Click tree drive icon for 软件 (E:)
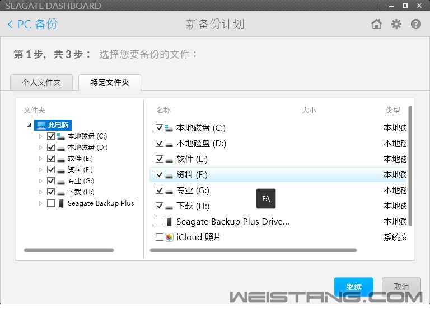The width and height of the screenshot is (430, 310). point(61,160)
